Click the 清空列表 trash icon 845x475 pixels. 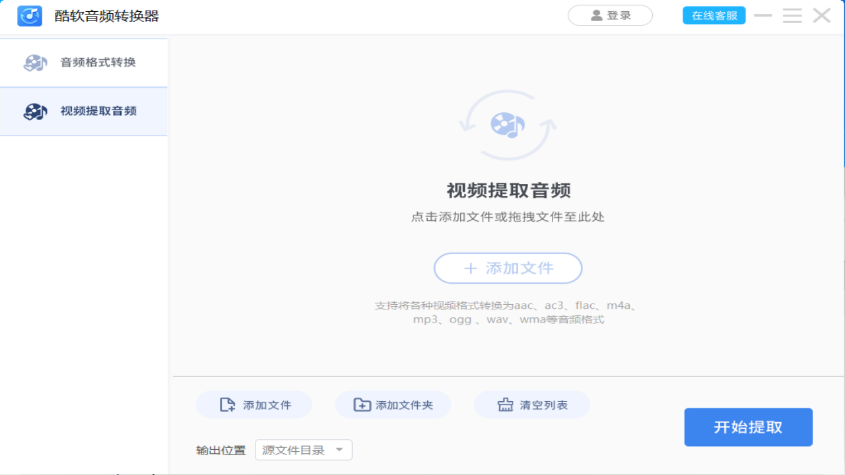tap(504, 404)
